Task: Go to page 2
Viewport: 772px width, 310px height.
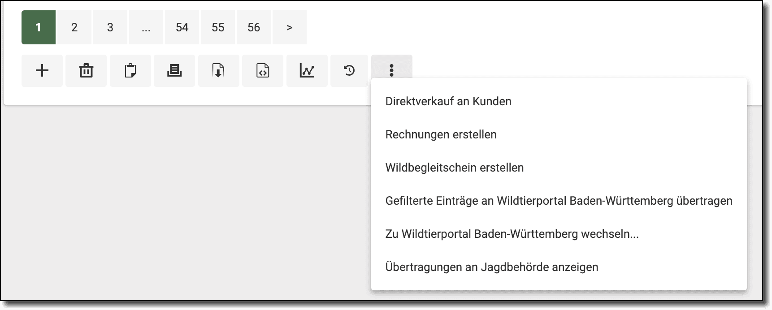Action: click(x=74, y=27)
